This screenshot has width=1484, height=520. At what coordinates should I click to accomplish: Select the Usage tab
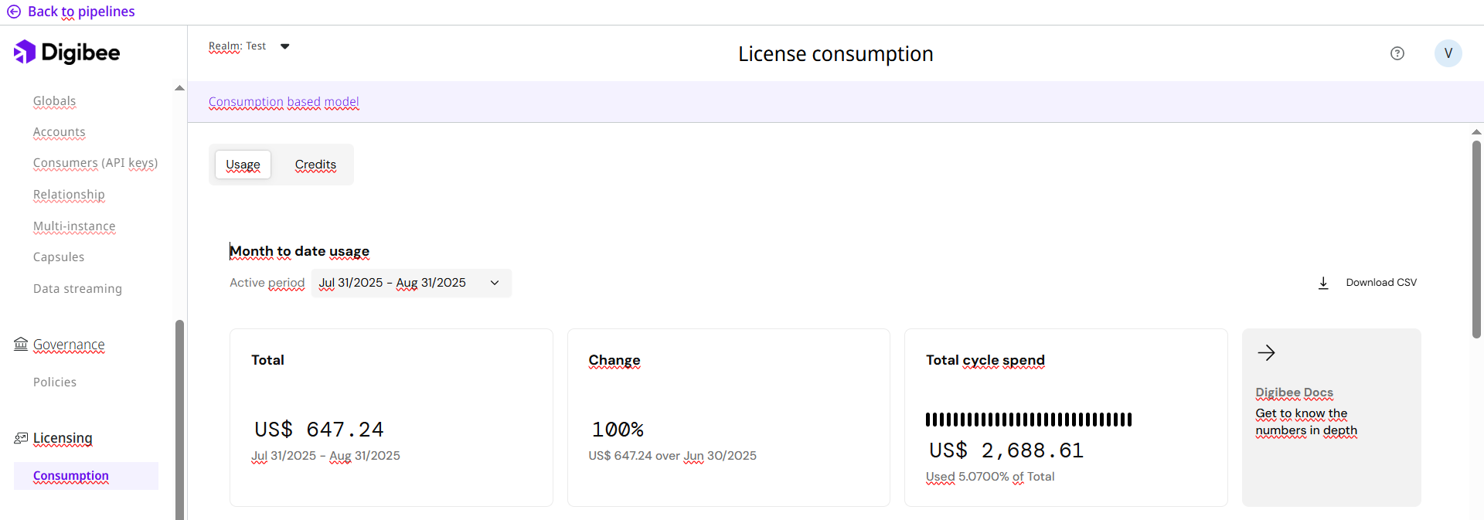click(243, 165)
